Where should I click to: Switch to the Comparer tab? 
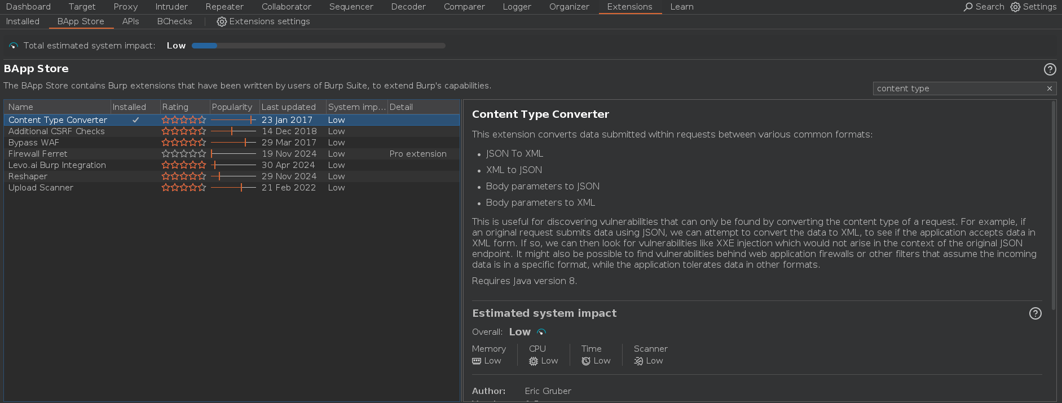(x=464, y=7)
